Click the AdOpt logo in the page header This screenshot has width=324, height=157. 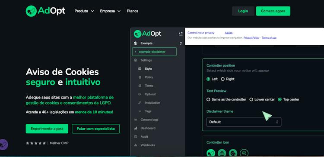pos(45,11)
